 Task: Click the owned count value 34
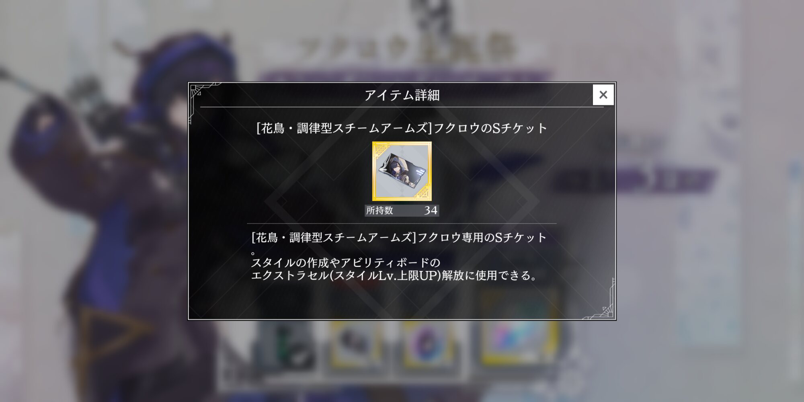431,211
